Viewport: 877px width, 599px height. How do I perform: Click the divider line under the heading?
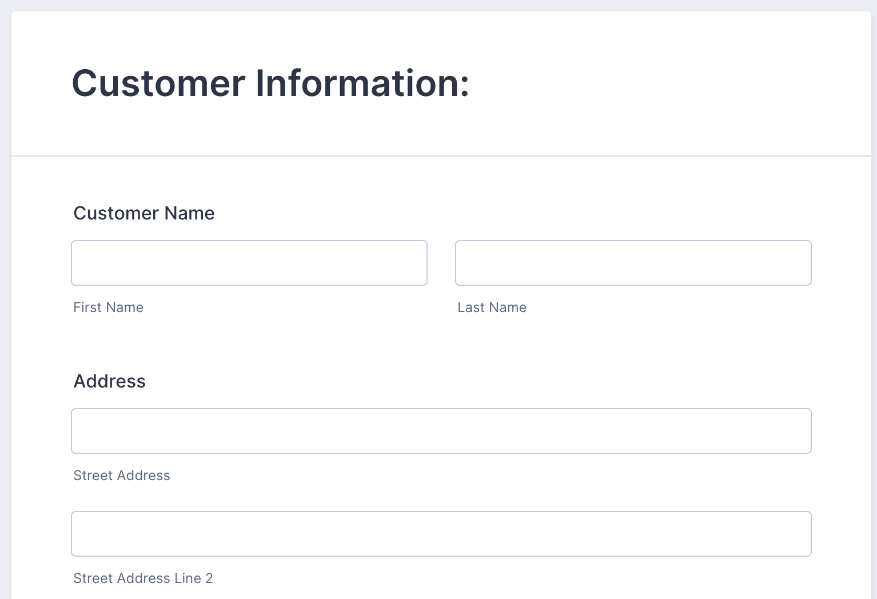[441, 155]
